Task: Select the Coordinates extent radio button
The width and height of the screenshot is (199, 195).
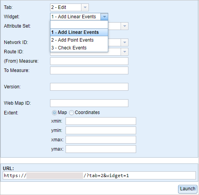Action: 71,112
